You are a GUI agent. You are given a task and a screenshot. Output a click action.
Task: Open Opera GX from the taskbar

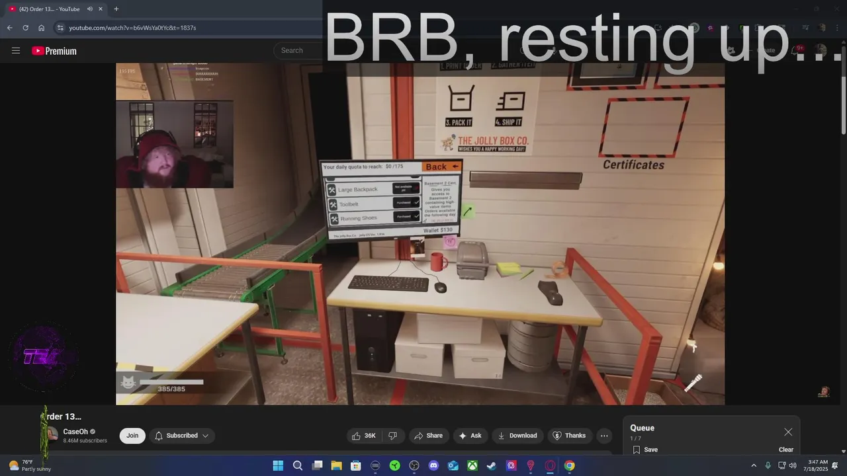(550, 465)
